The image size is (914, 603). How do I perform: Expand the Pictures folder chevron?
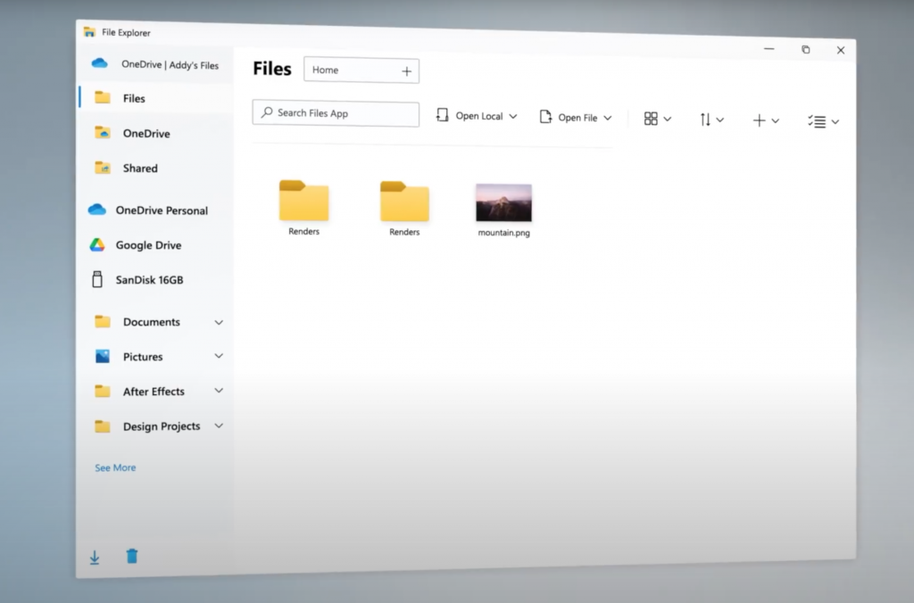tap(219, 356)
